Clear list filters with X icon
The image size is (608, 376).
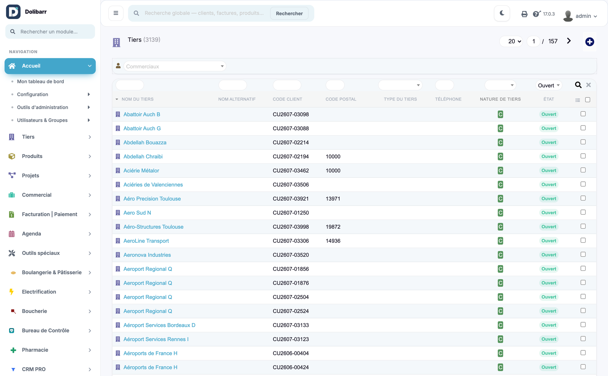pos(589,85)
